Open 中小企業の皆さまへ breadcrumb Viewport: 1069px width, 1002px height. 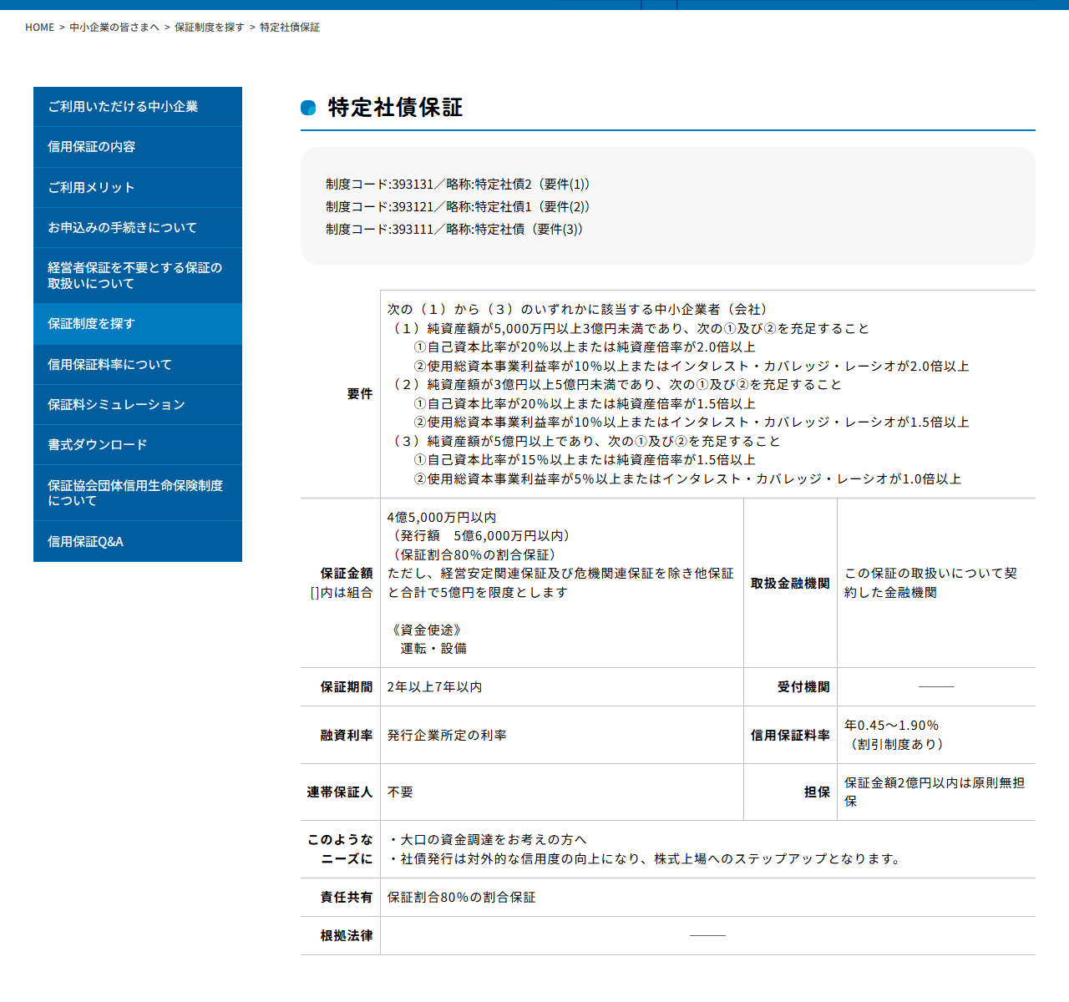pyautogui.click(x=114, y=28)
